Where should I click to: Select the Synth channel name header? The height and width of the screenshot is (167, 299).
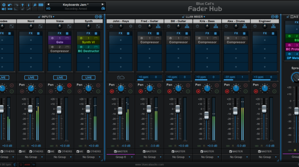(x=88, y=21)
